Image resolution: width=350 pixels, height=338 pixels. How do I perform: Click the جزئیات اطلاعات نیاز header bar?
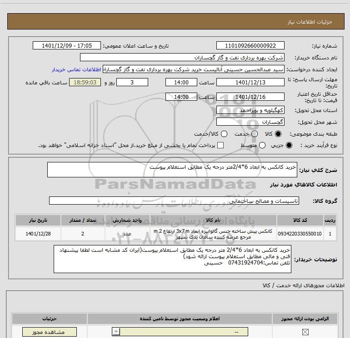[176, 22]
